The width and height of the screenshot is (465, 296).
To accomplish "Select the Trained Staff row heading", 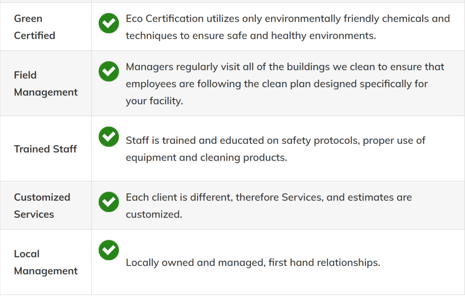I will click(45, 149).
